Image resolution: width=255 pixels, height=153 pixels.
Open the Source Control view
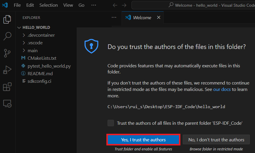click(7, 53)
